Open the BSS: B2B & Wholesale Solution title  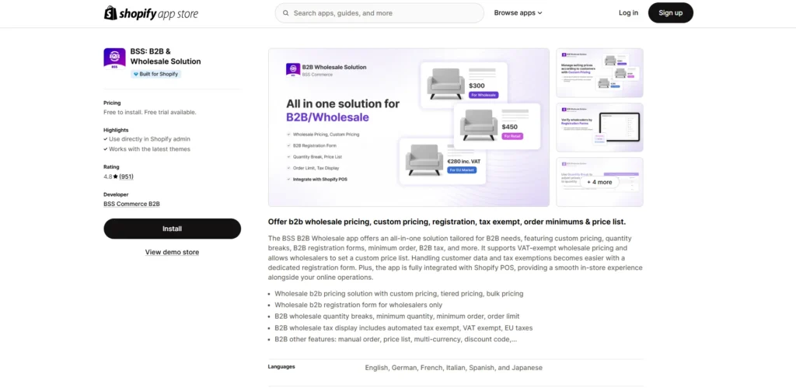click(x=166, y=56)
